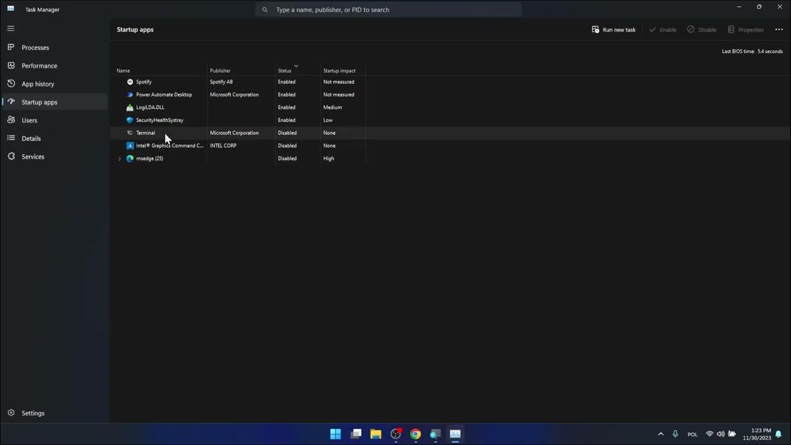Click the Spotify app icon in the list
Viewport: 791px width, 445px height.
pyautogui.click(x=130, y=82)
